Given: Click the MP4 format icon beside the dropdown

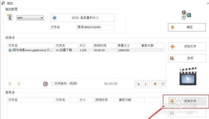Looking at the screenshot, I should pyautogui.click(x=10, y=17).
